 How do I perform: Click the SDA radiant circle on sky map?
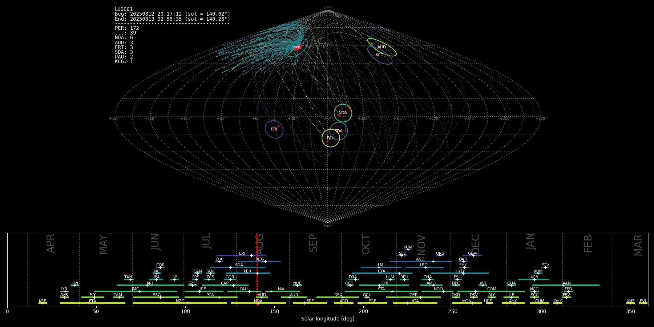pos(339,131)
